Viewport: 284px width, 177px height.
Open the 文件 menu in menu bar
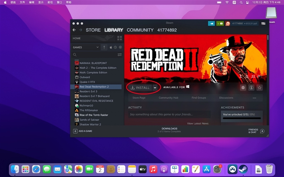tap(22, 2)
